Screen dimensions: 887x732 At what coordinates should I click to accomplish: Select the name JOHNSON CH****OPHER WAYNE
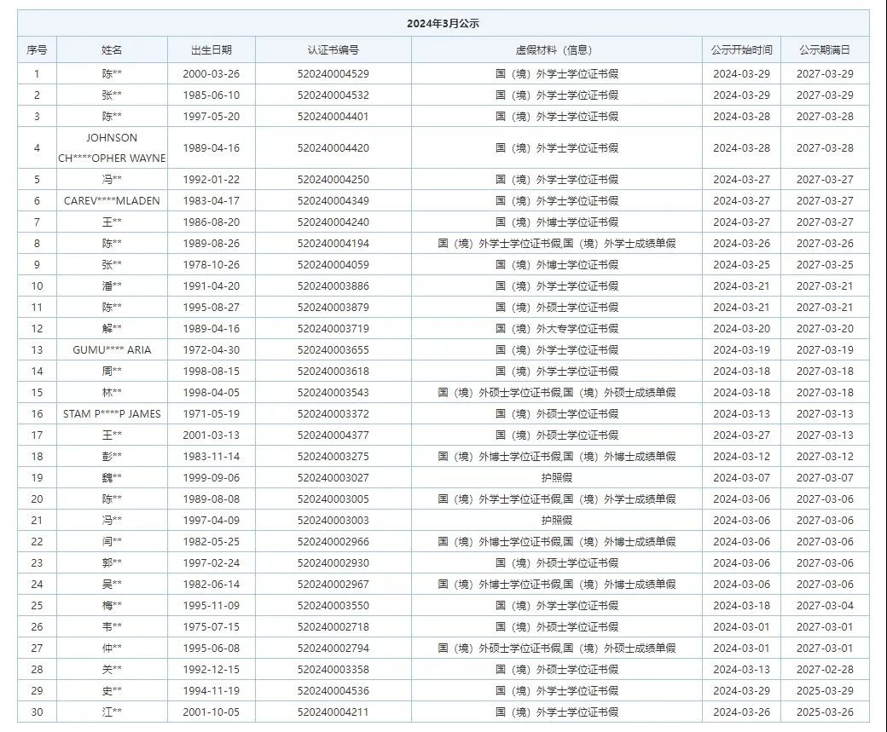(112, 148)
